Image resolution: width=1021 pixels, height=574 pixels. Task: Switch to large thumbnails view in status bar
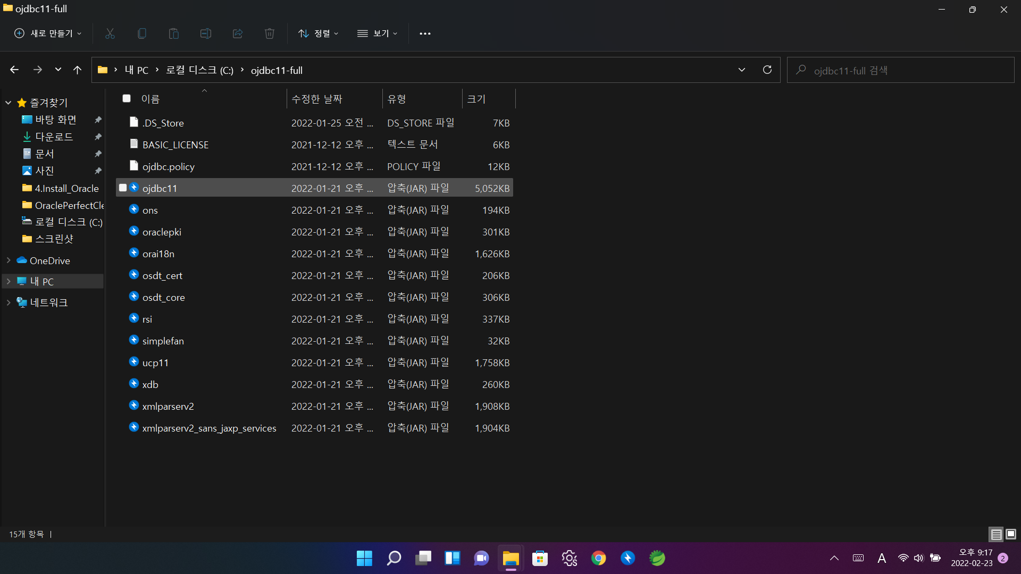click(x=1011, y=534)
